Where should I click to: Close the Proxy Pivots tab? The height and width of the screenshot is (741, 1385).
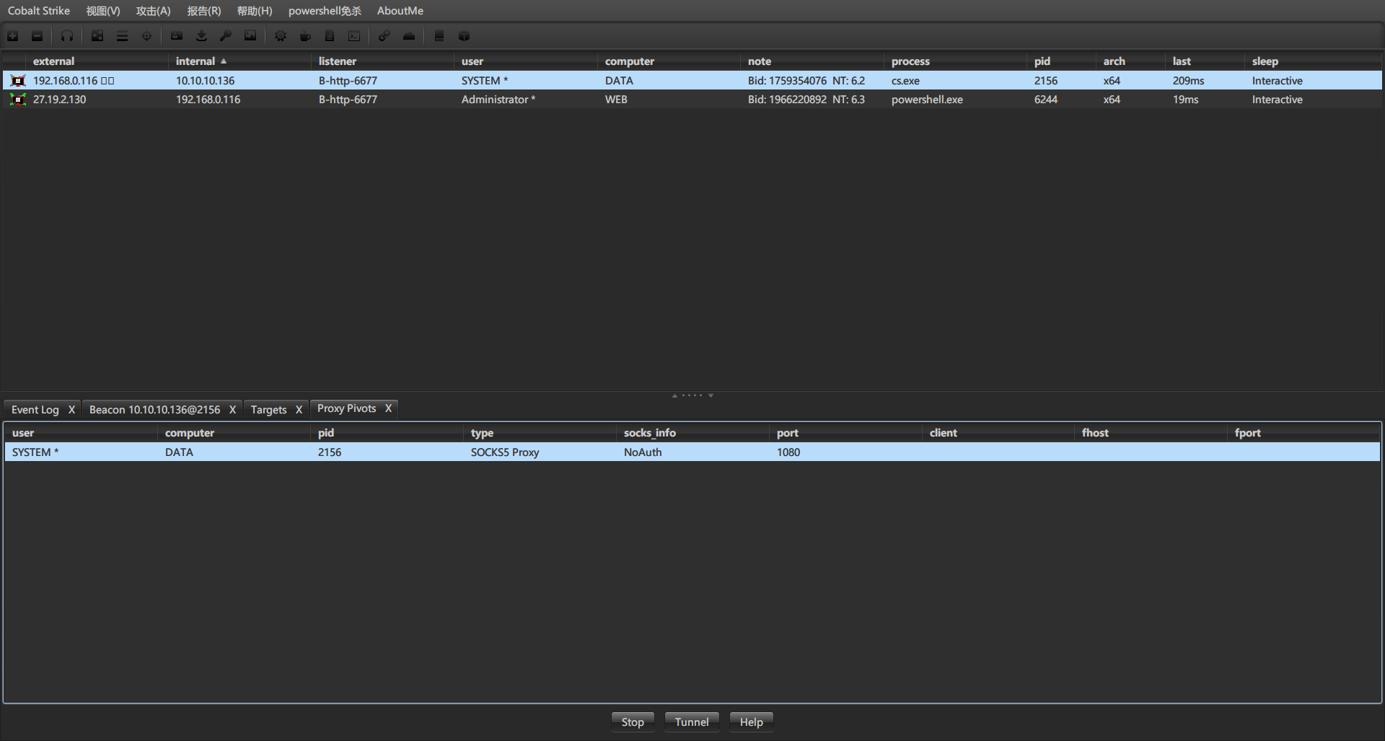pyautogui.click(x=388, y=408)
